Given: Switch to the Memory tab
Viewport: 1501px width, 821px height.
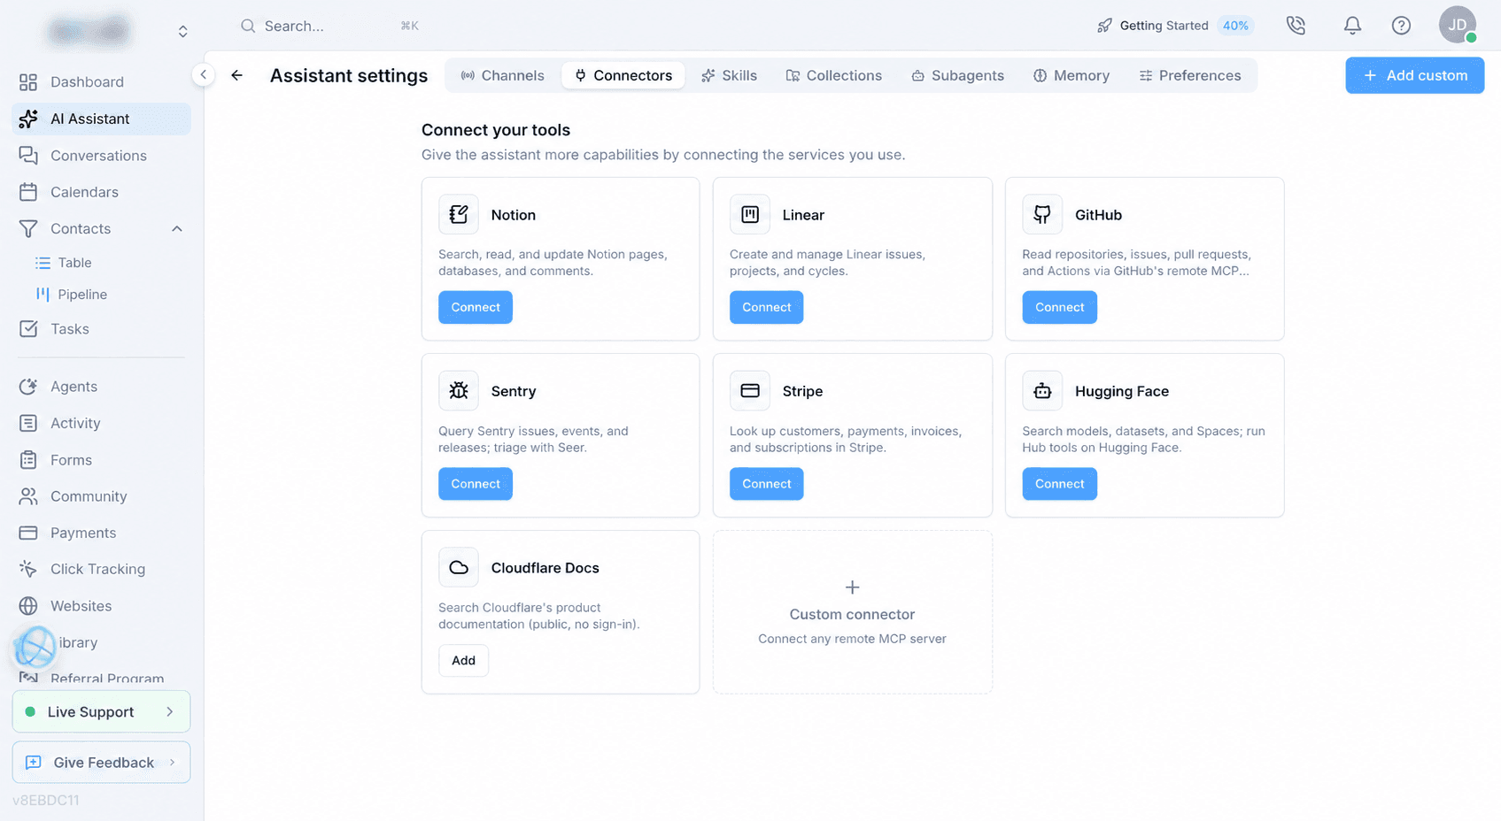Looking at the screenshot, I should (x=1072, y=75).
